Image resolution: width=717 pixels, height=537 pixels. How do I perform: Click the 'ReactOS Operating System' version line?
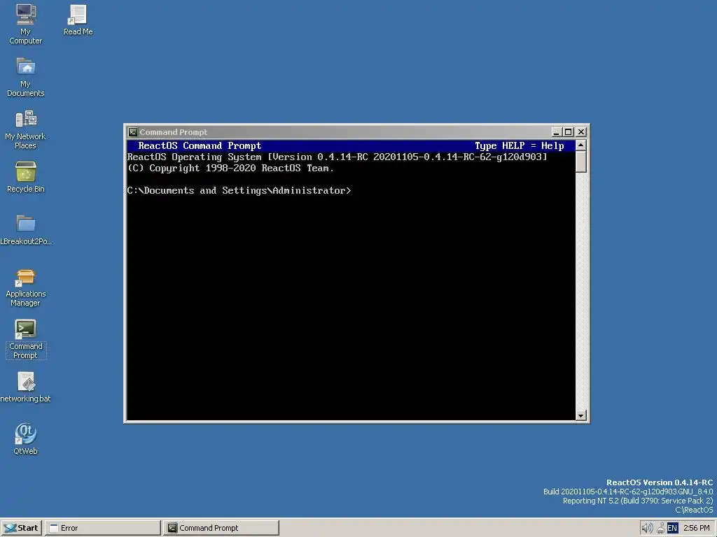click(x=337, y=157)
